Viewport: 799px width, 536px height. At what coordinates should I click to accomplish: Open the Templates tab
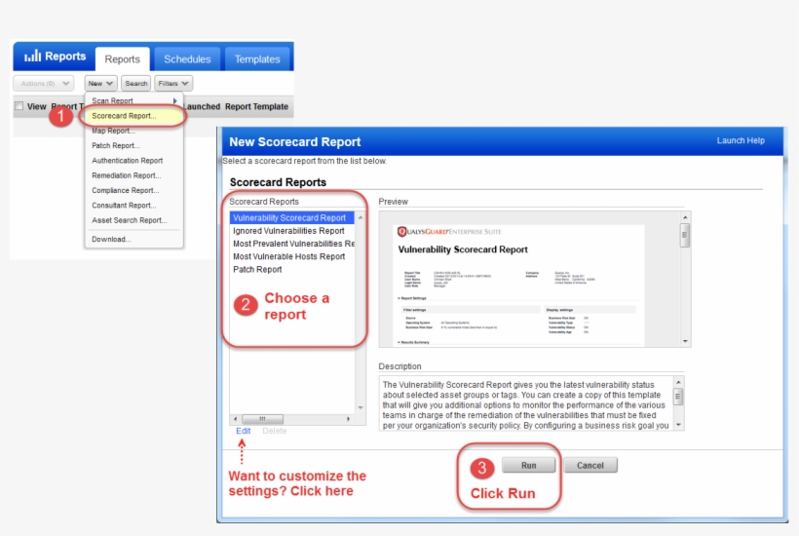pos(257,59)
